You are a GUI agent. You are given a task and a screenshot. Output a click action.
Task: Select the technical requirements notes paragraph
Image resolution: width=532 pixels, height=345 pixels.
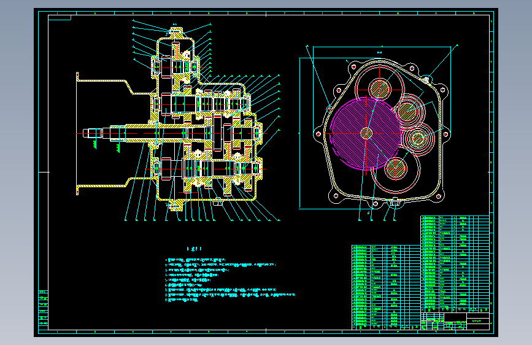[230, 280]
